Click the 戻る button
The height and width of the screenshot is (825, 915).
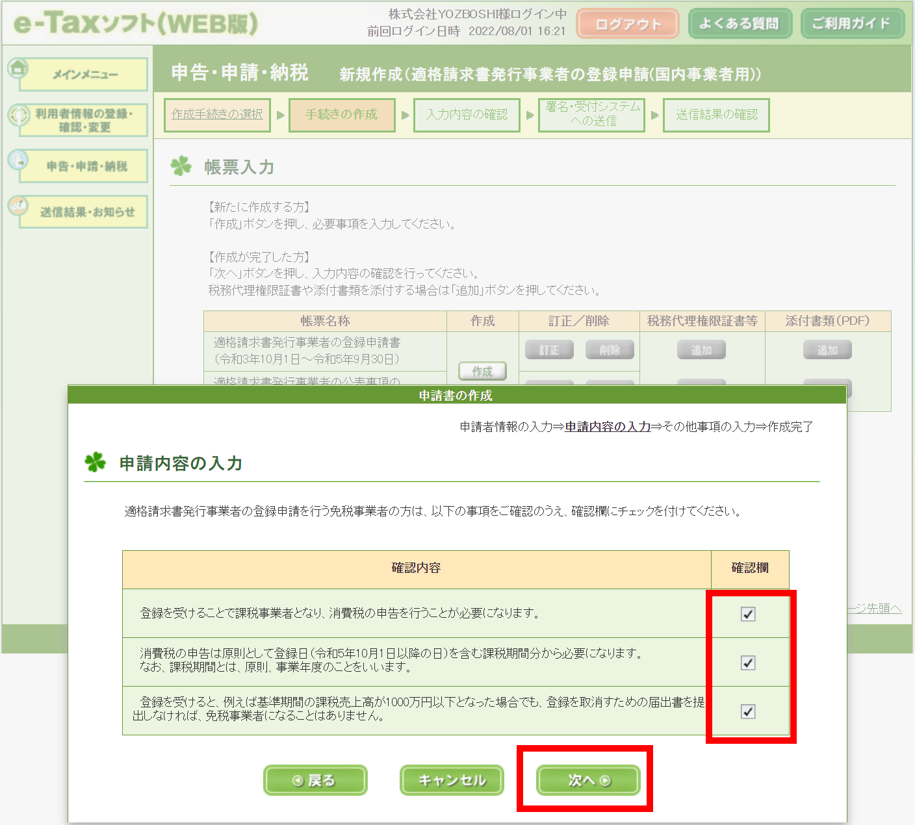point(315,780)
